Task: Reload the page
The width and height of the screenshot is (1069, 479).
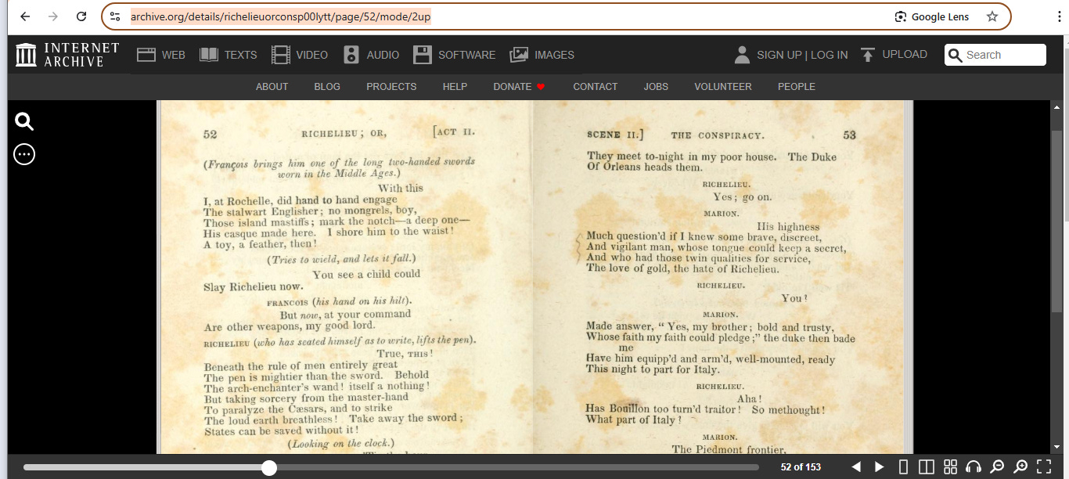Action: [x=81, y=16]
